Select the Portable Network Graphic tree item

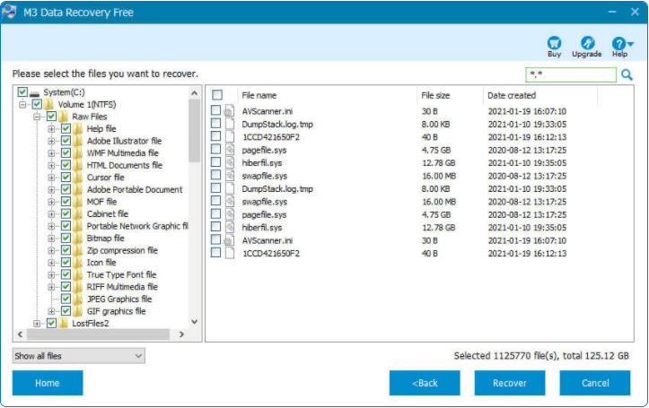137,226
